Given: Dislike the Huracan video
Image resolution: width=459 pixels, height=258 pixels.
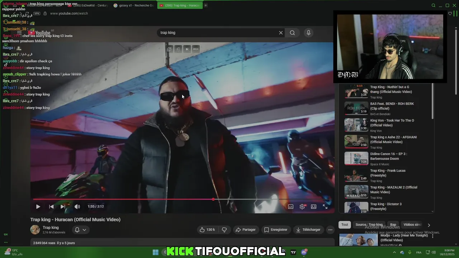Looking at the screenshot, I should [224, 230].
